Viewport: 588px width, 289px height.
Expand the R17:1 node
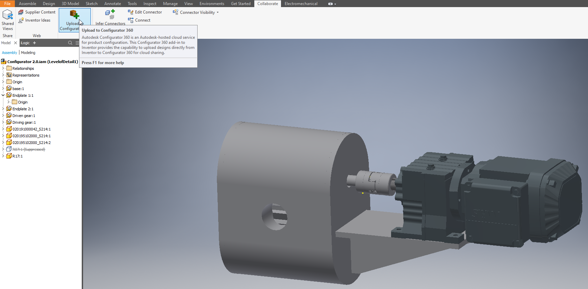(3, 156)
